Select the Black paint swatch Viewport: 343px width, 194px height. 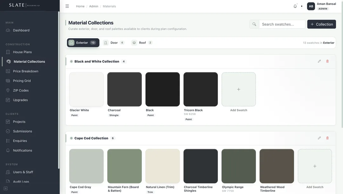coord(163,89)
